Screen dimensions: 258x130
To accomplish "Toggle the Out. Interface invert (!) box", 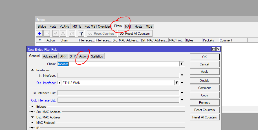I will pos(59,83).
